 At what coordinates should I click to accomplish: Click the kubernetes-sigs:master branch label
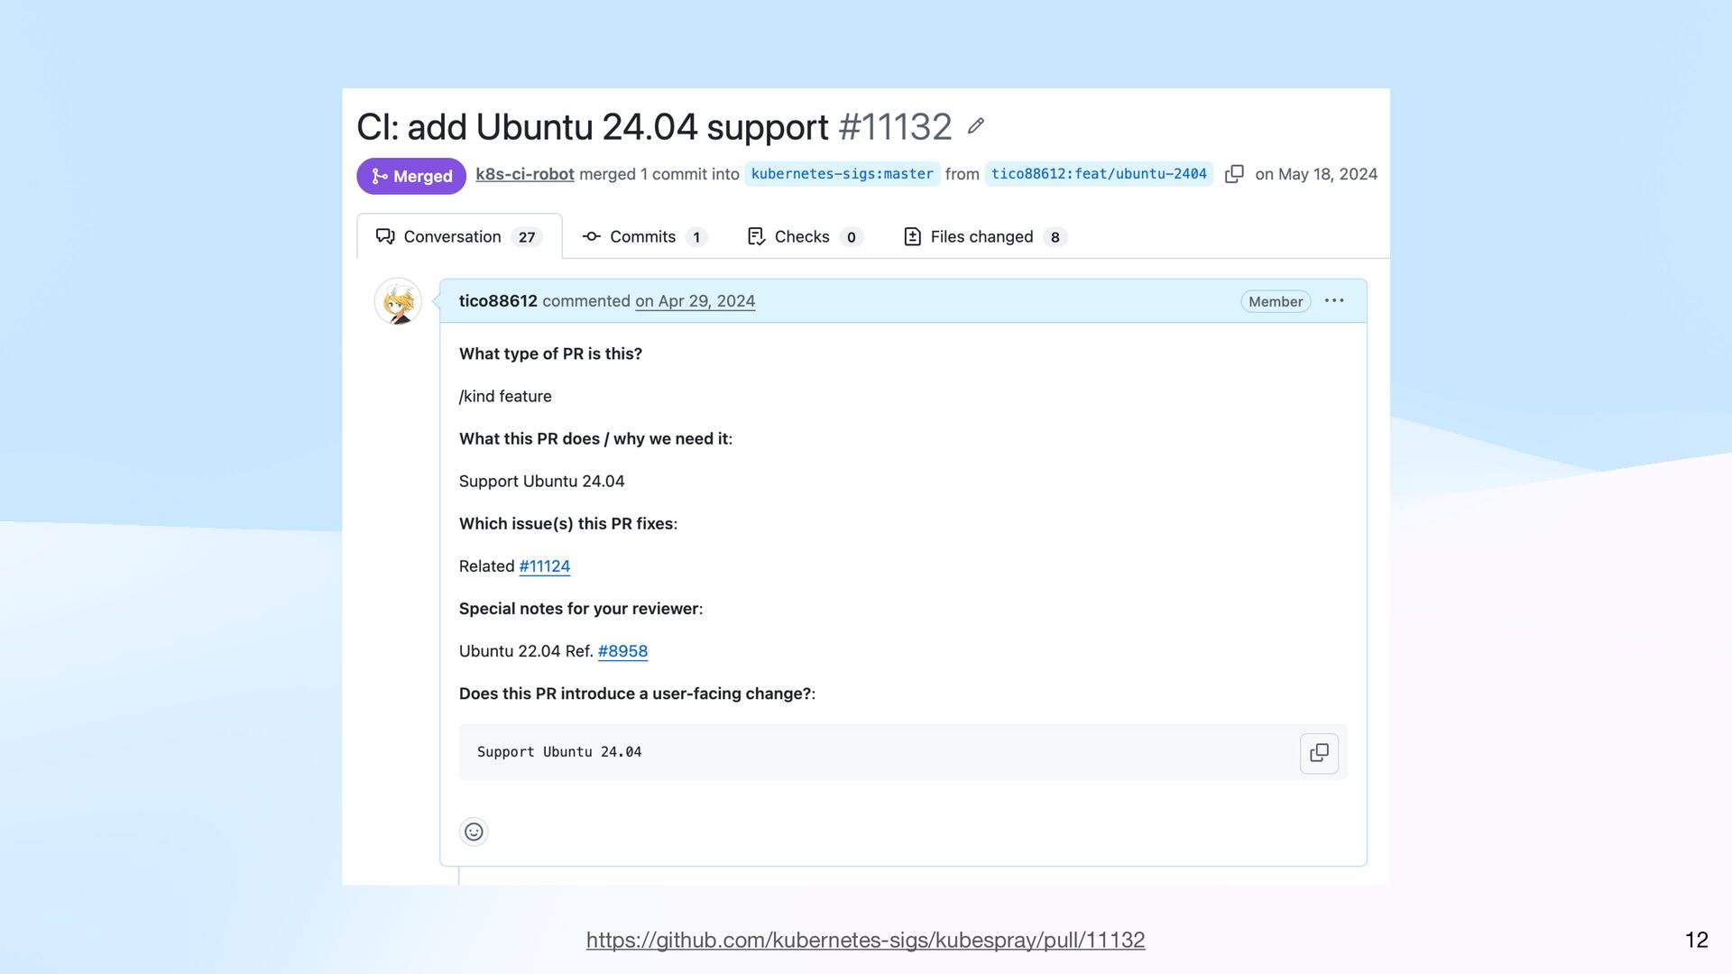point(842,174)
